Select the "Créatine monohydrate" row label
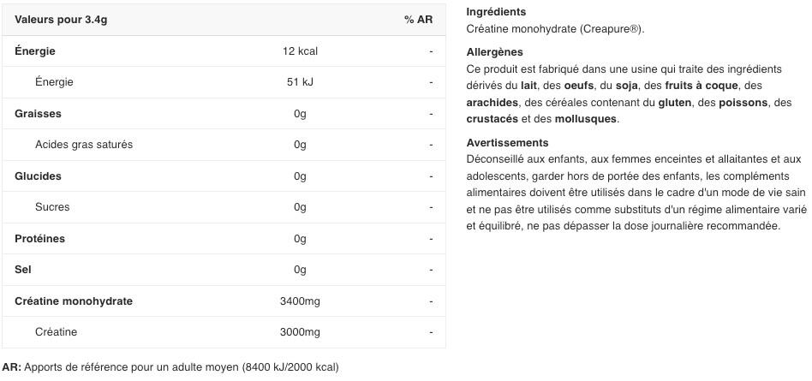Image resolution: width=812 pixels, height=381 pixels. coord(74,301)
